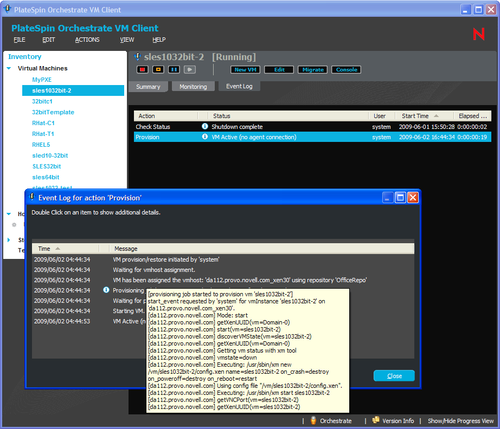Click the grayed-out Start VM icon
500x429 pixels.
189,69
